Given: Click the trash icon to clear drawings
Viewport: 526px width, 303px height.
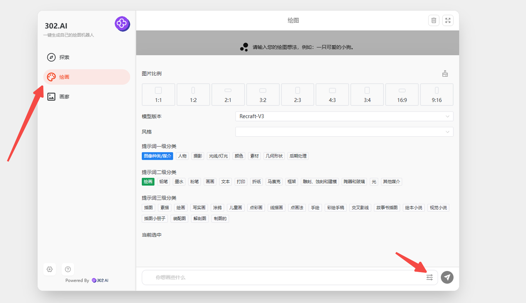Looking at the screenshot, I should point(434,21).
